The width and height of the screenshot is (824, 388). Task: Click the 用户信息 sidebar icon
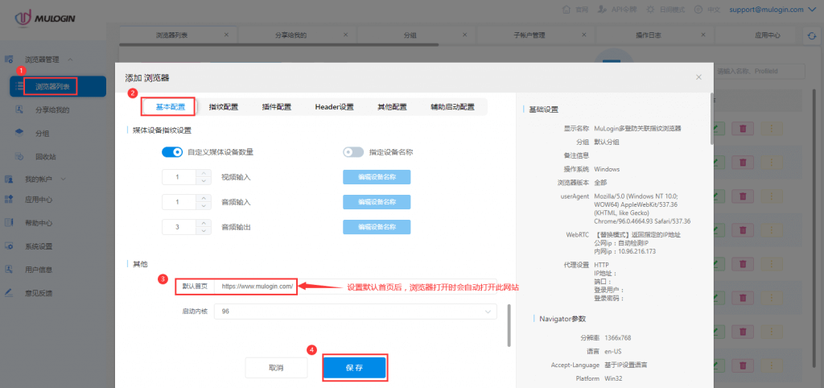click(x=9, y=269)
